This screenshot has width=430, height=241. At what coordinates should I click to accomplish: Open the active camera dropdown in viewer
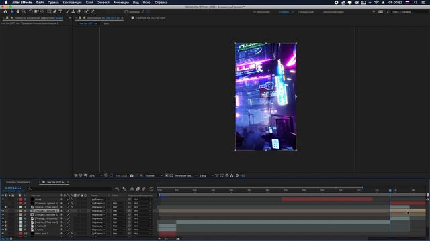(x=186, y=175)
